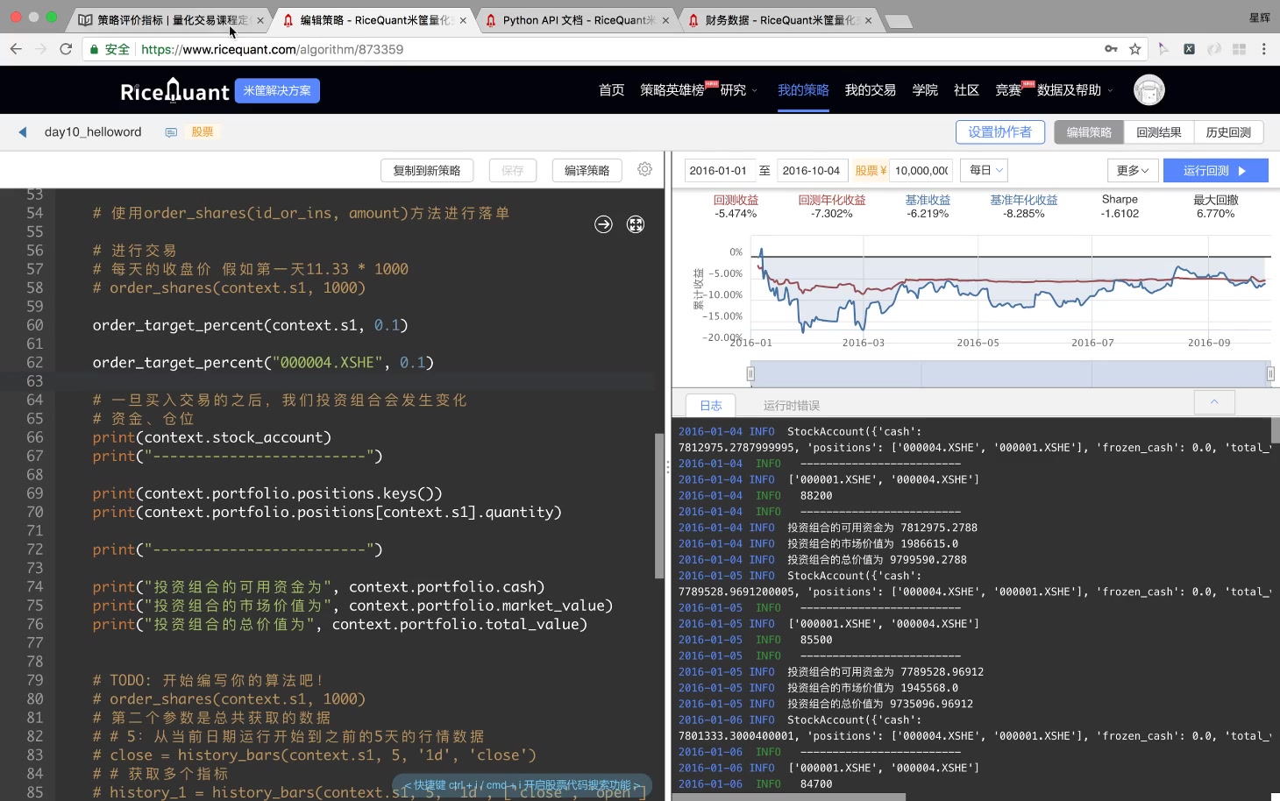
Task: Go back using the browser back arrow
Action: click(x=16, y=49)
